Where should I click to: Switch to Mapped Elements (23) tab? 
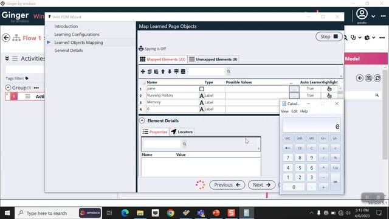[163, 60]
